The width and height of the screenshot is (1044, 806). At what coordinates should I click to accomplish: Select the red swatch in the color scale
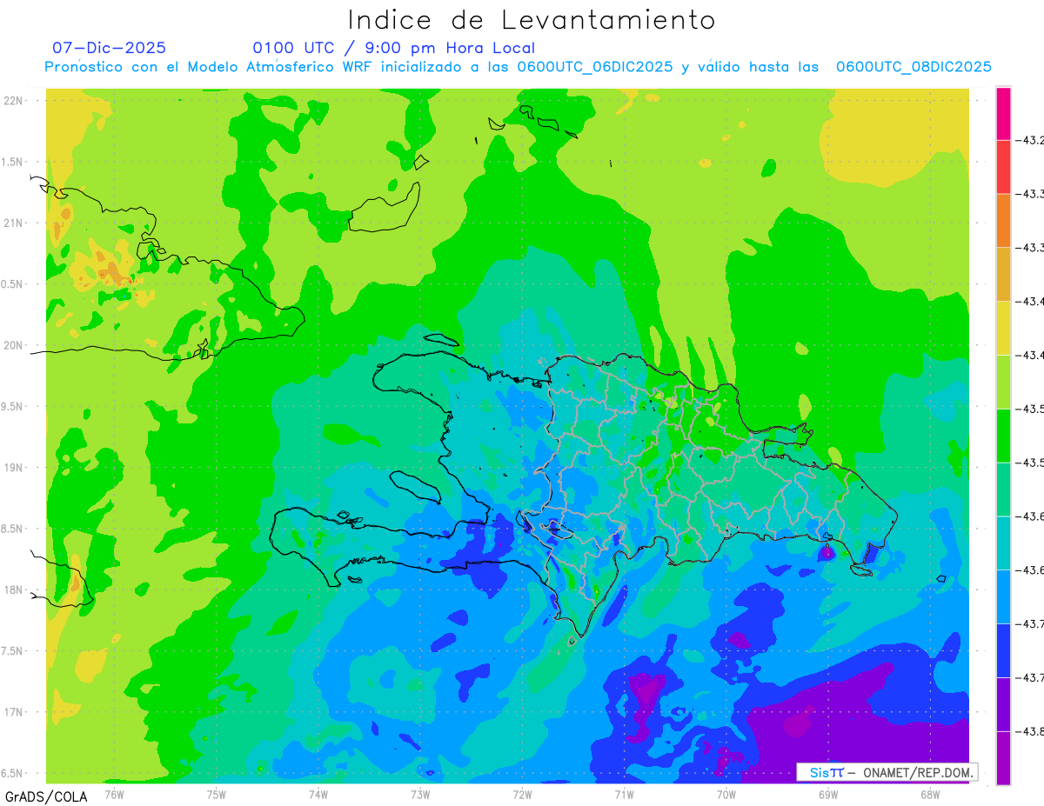coord(1003,167)
